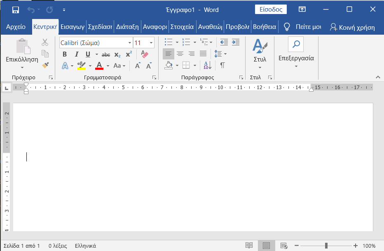
Task: Open font color dropdown arrow
Action: pos(108,66)
